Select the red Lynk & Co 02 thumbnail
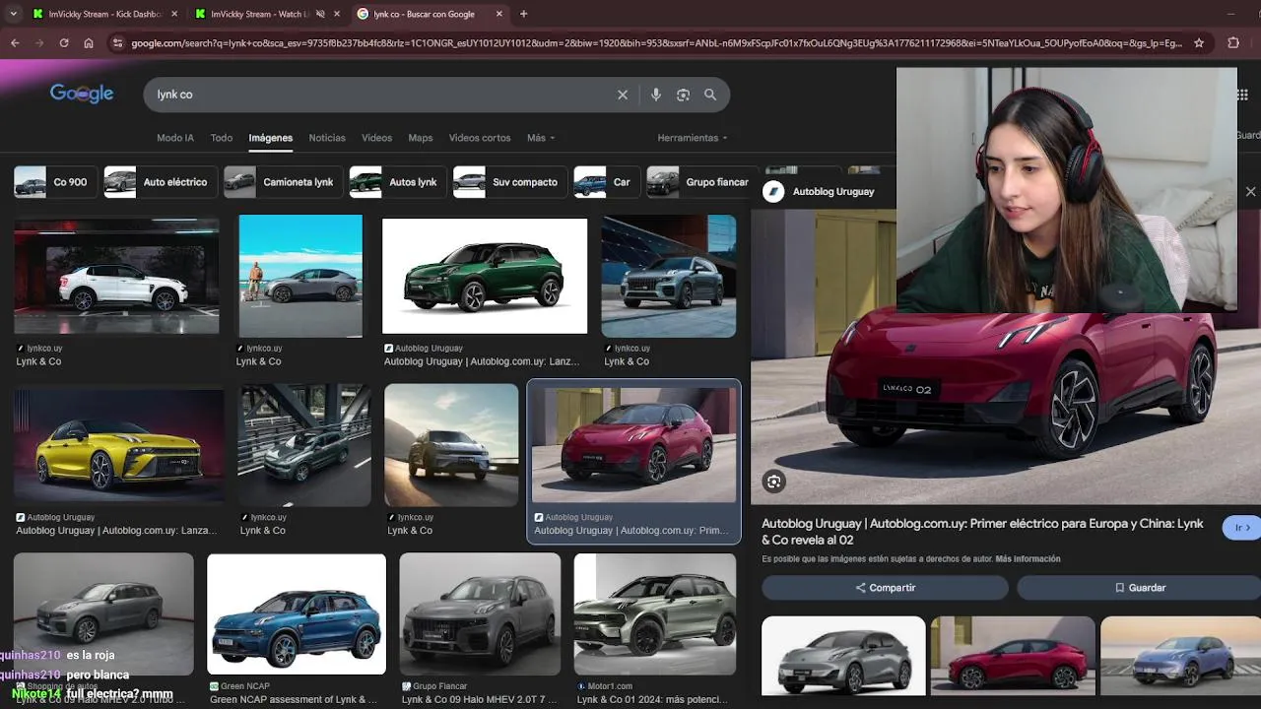The height and width of the screenshot is (709, 1261). 634,445
